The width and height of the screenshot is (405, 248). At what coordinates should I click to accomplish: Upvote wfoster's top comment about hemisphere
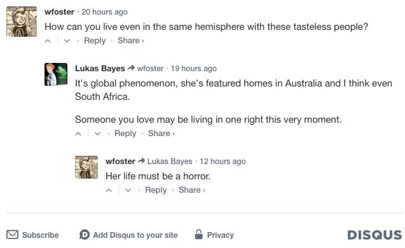[48, 41]
